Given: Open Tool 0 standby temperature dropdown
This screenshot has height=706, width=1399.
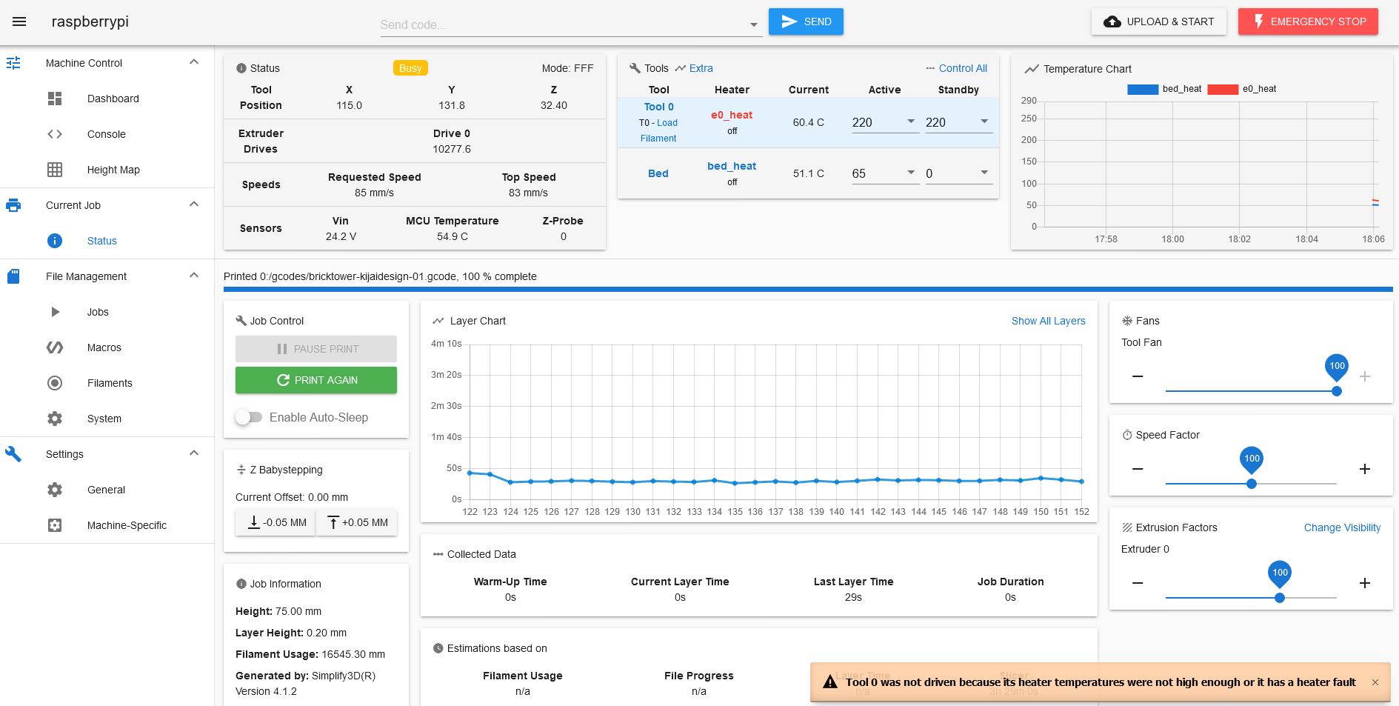Looking at the screenshot, I should [x=984, y=121].
